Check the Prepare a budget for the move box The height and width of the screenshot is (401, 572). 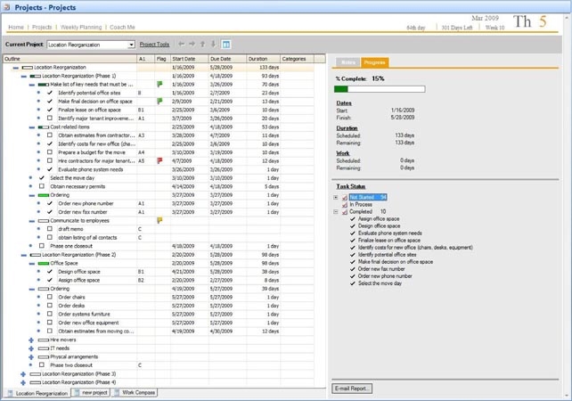[50, 152]
